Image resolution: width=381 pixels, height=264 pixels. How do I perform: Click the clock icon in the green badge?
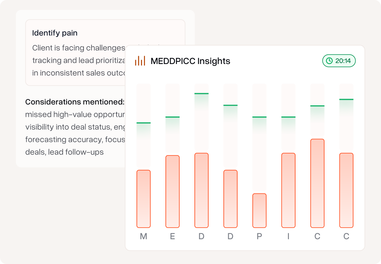click(329, 61)
